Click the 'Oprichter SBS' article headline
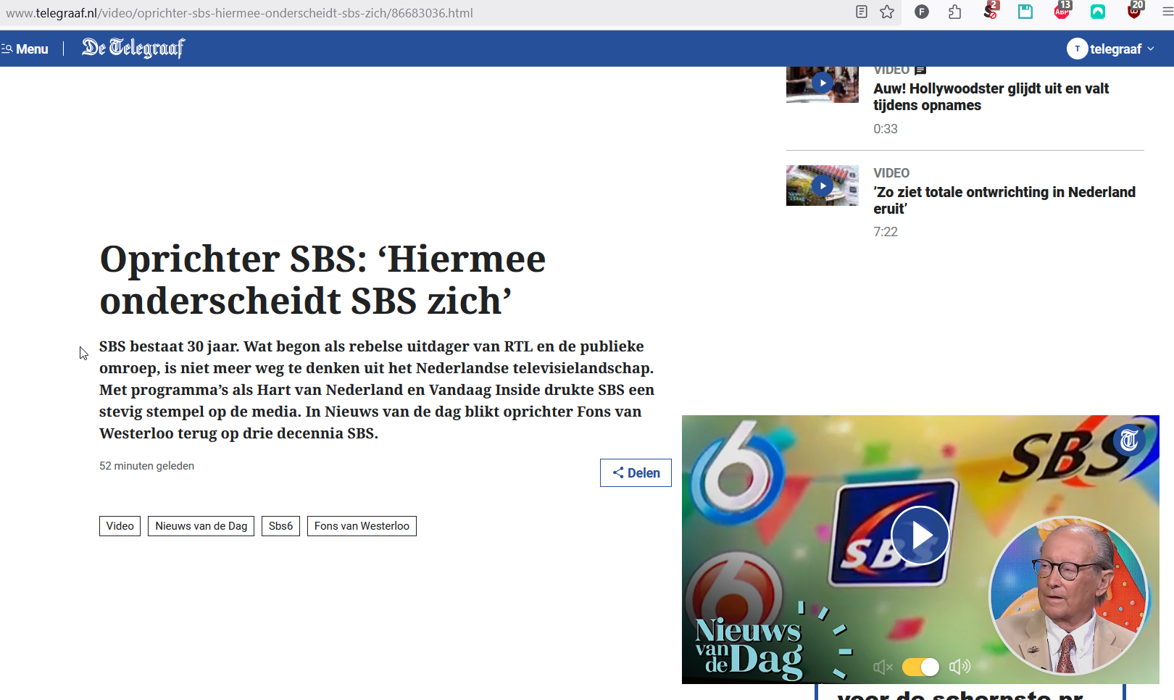Viewport: 1174px width, 700px height. 322,280
